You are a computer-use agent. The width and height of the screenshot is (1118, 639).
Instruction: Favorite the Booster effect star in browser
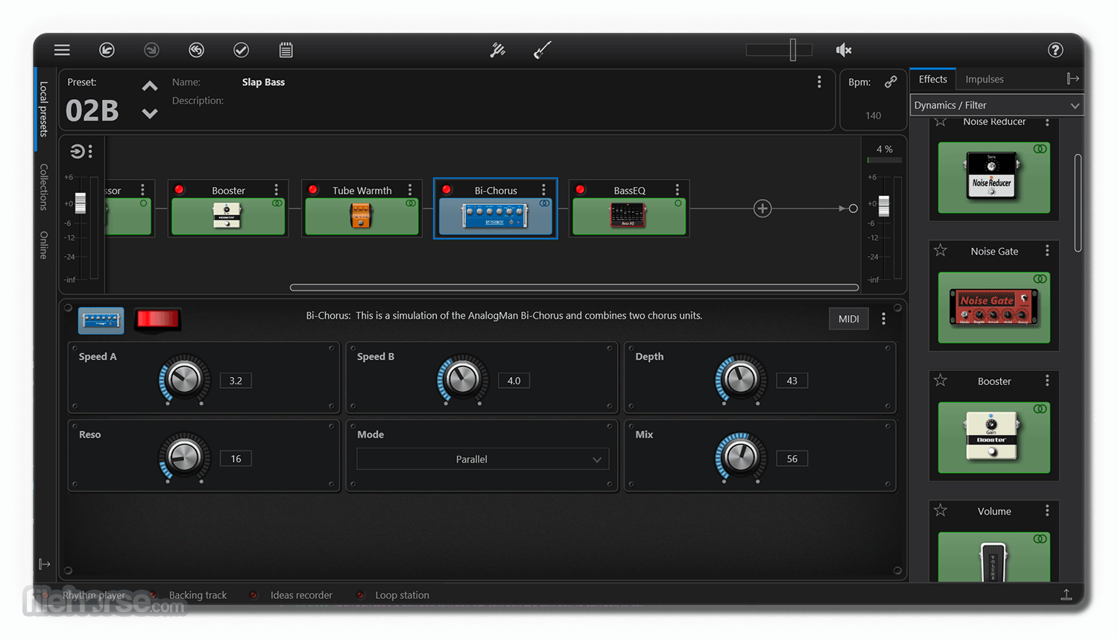pos(941,381)
